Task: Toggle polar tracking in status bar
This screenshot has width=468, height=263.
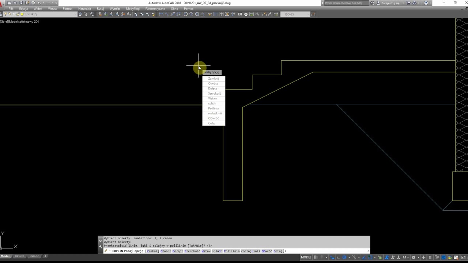Action: [344, 257]
